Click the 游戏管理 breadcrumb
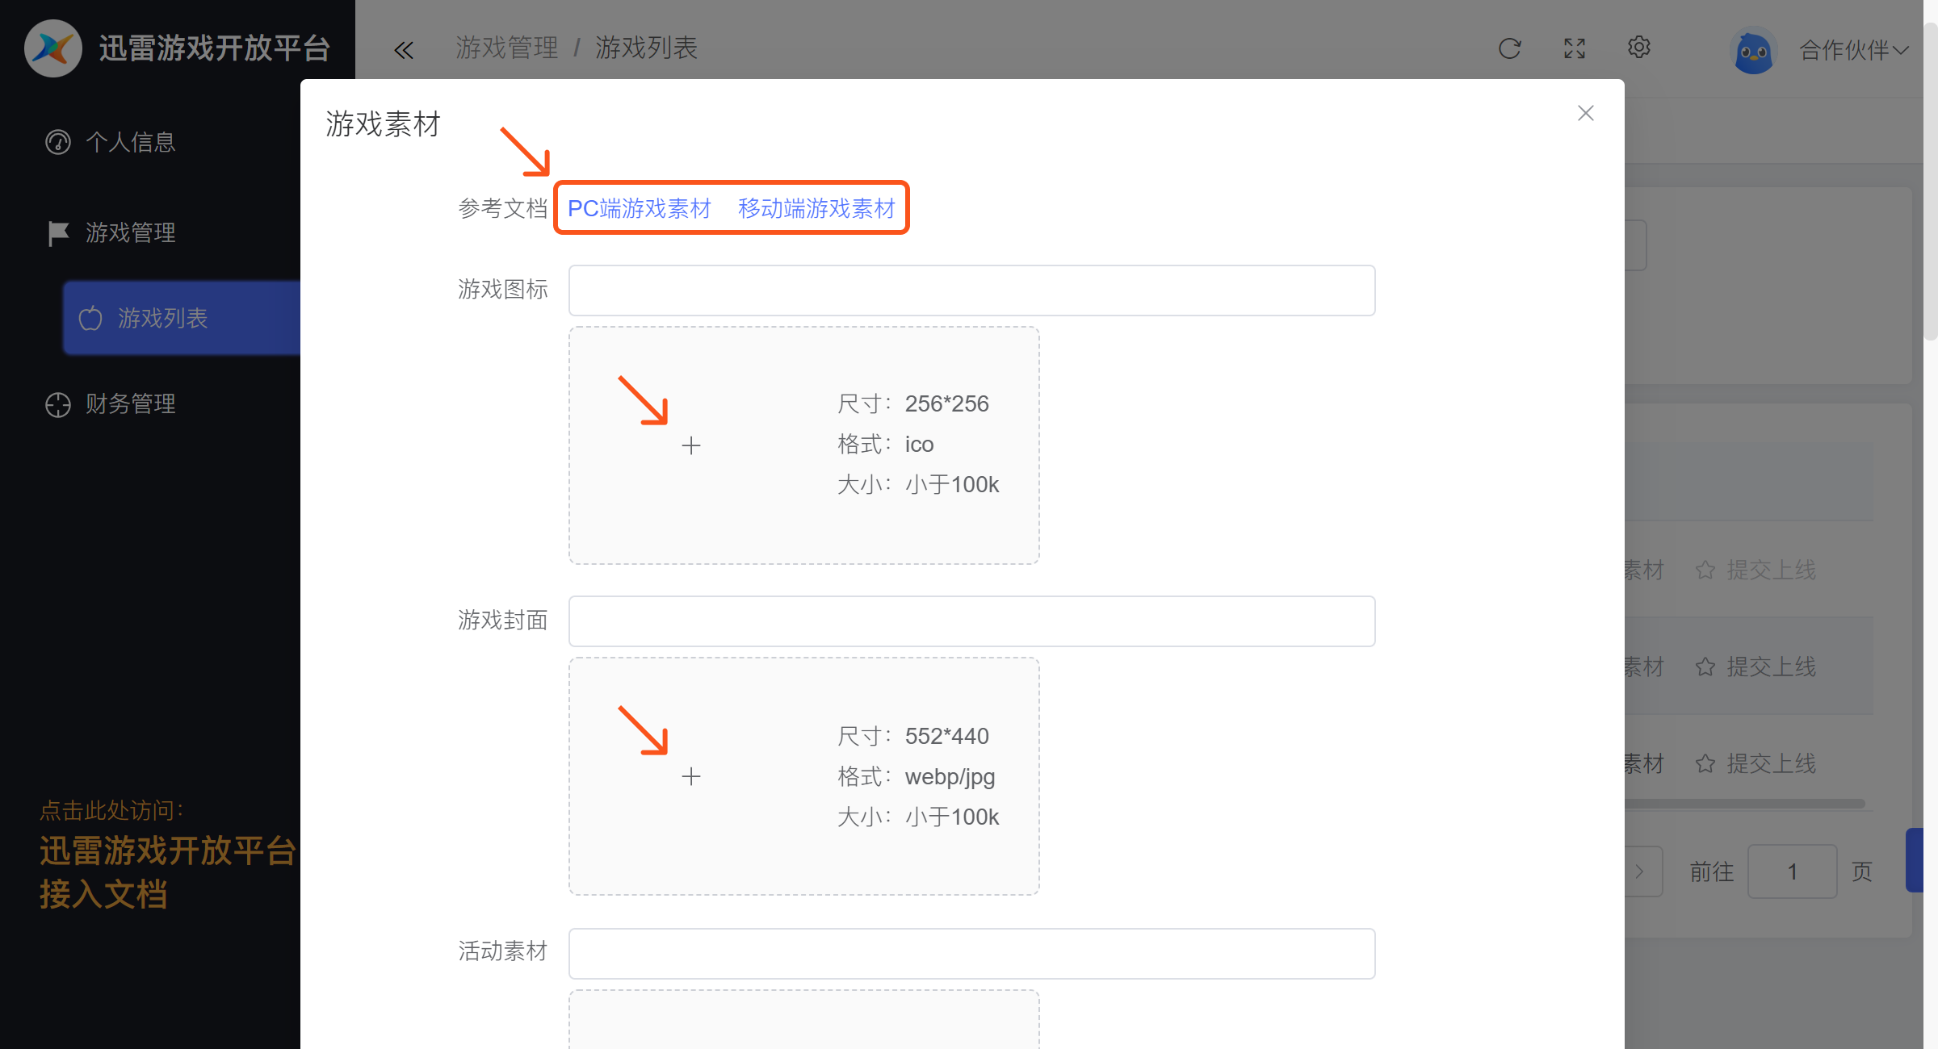 tap(507, 48)
